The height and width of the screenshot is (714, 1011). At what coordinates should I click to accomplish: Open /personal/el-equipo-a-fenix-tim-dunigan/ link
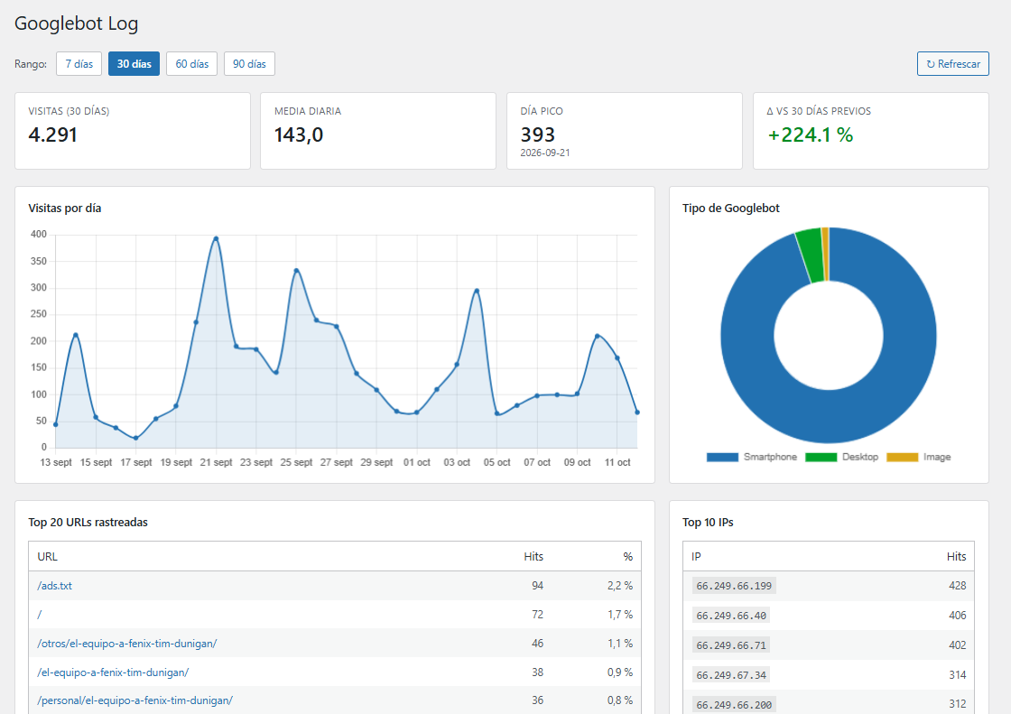[134, 700]
